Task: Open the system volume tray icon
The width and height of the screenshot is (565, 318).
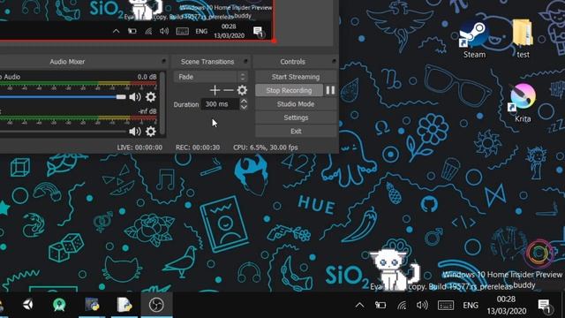Action: (x=422, y=306)
